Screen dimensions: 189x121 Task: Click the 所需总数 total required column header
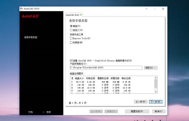[115, 78]
